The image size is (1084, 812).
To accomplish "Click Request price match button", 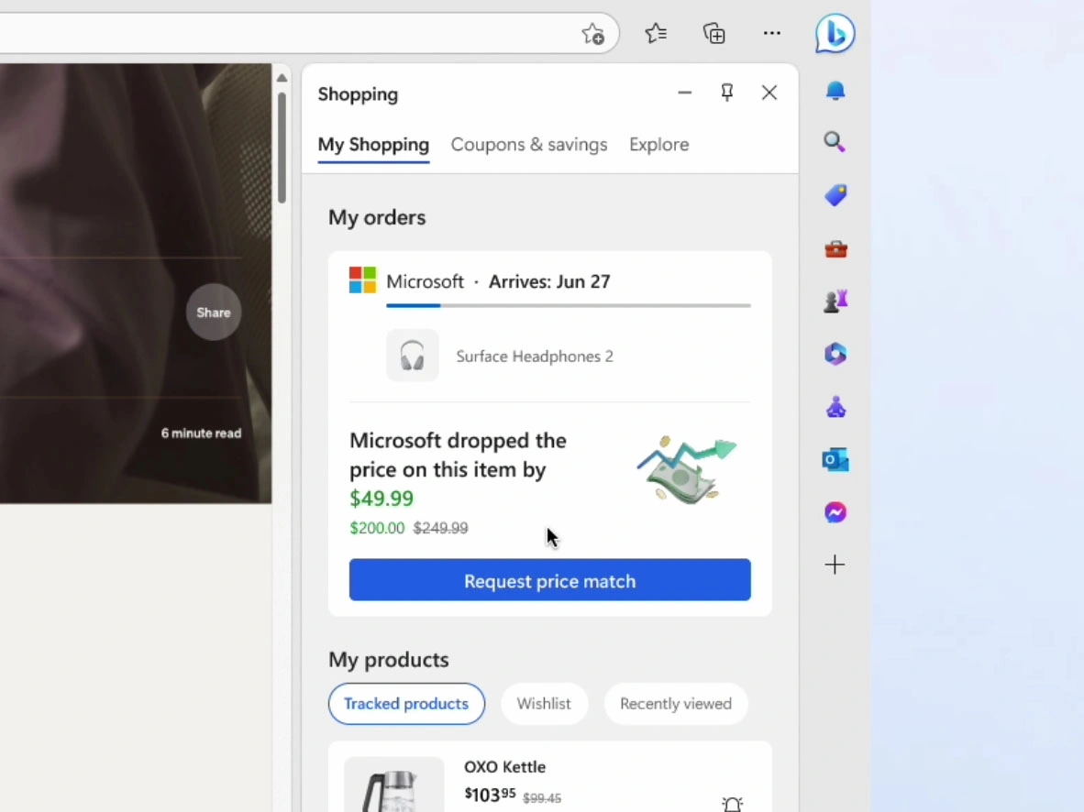I will (549, 580).
